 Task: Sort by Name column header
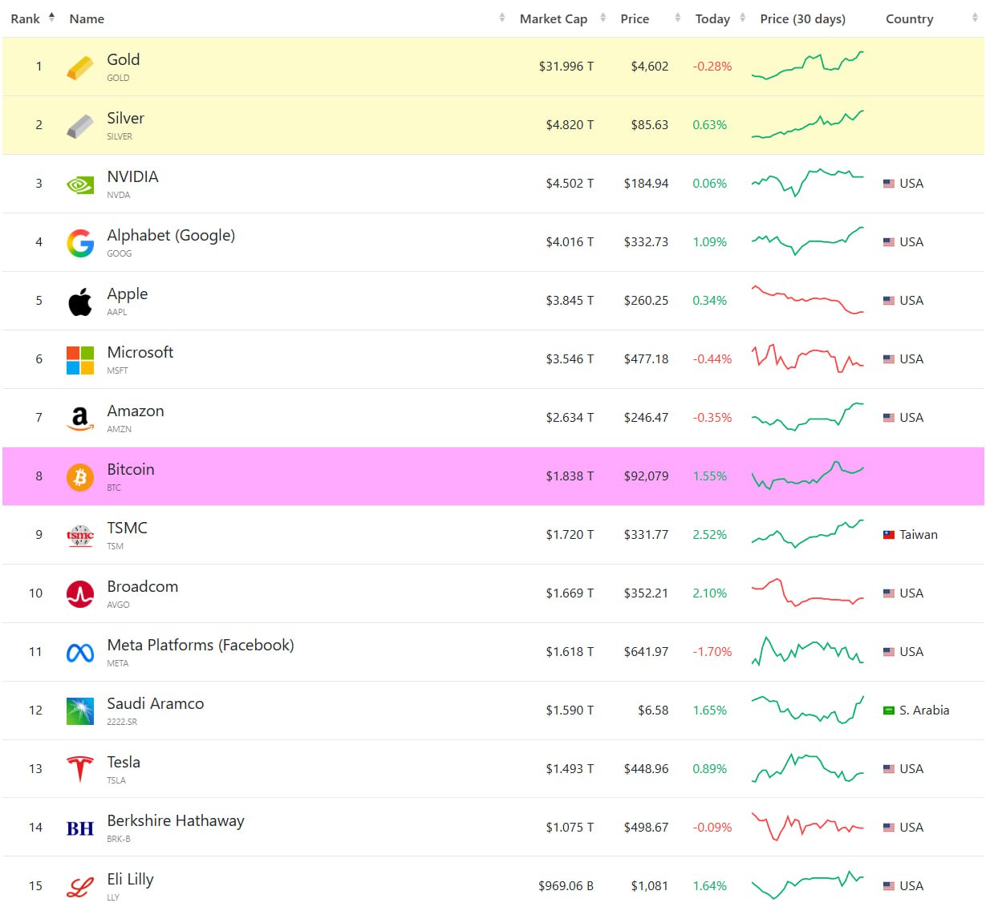point(87,18)
